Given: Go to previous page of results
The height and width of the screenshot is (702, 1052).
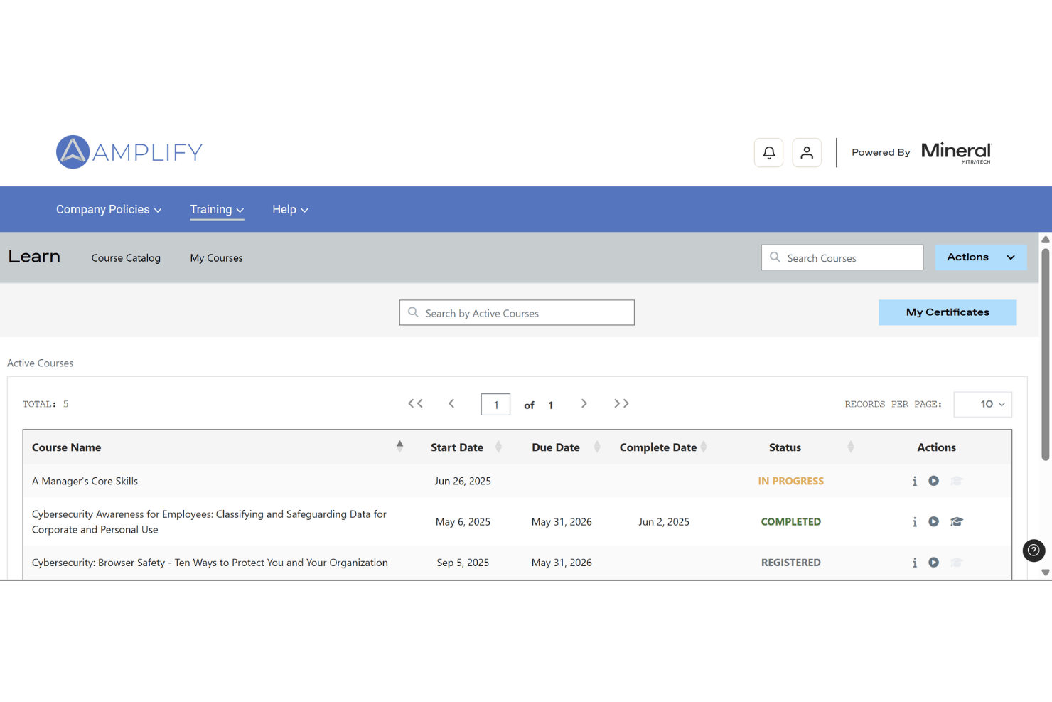Looking at the screenshot, I should 451,403.
